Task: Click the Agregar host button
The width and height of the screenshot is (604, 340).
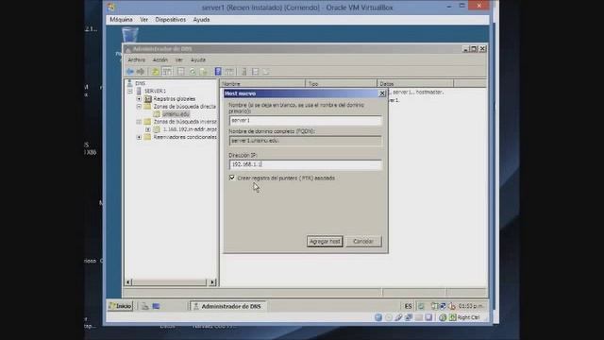Action: [x=325, y=242]
